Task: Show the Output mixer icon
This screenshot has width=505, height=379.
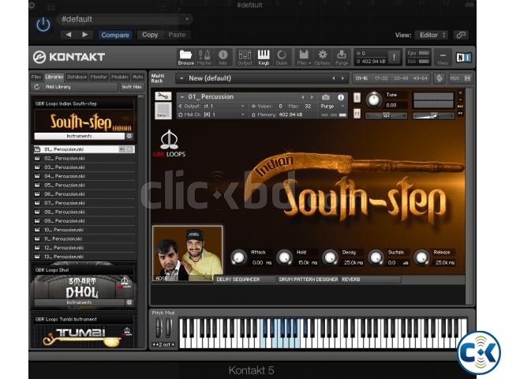Action: pyautogui.click(x=245, y=58)
